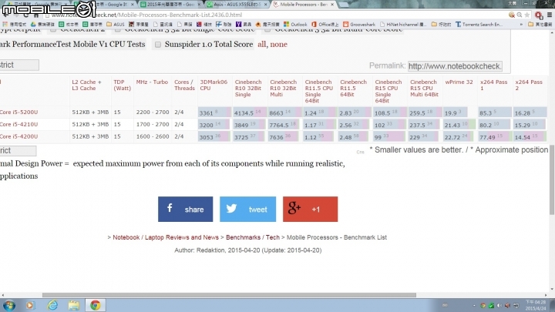This screenshot has width=555, height=312.
Task: Sort by MHz - Turbo column header
Action: pyautogui.click(x=152, y=82)
